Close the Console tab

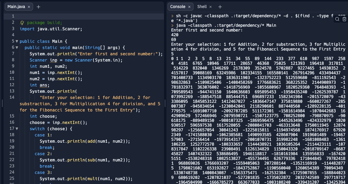pyautogui.click(x=189, y=7)
